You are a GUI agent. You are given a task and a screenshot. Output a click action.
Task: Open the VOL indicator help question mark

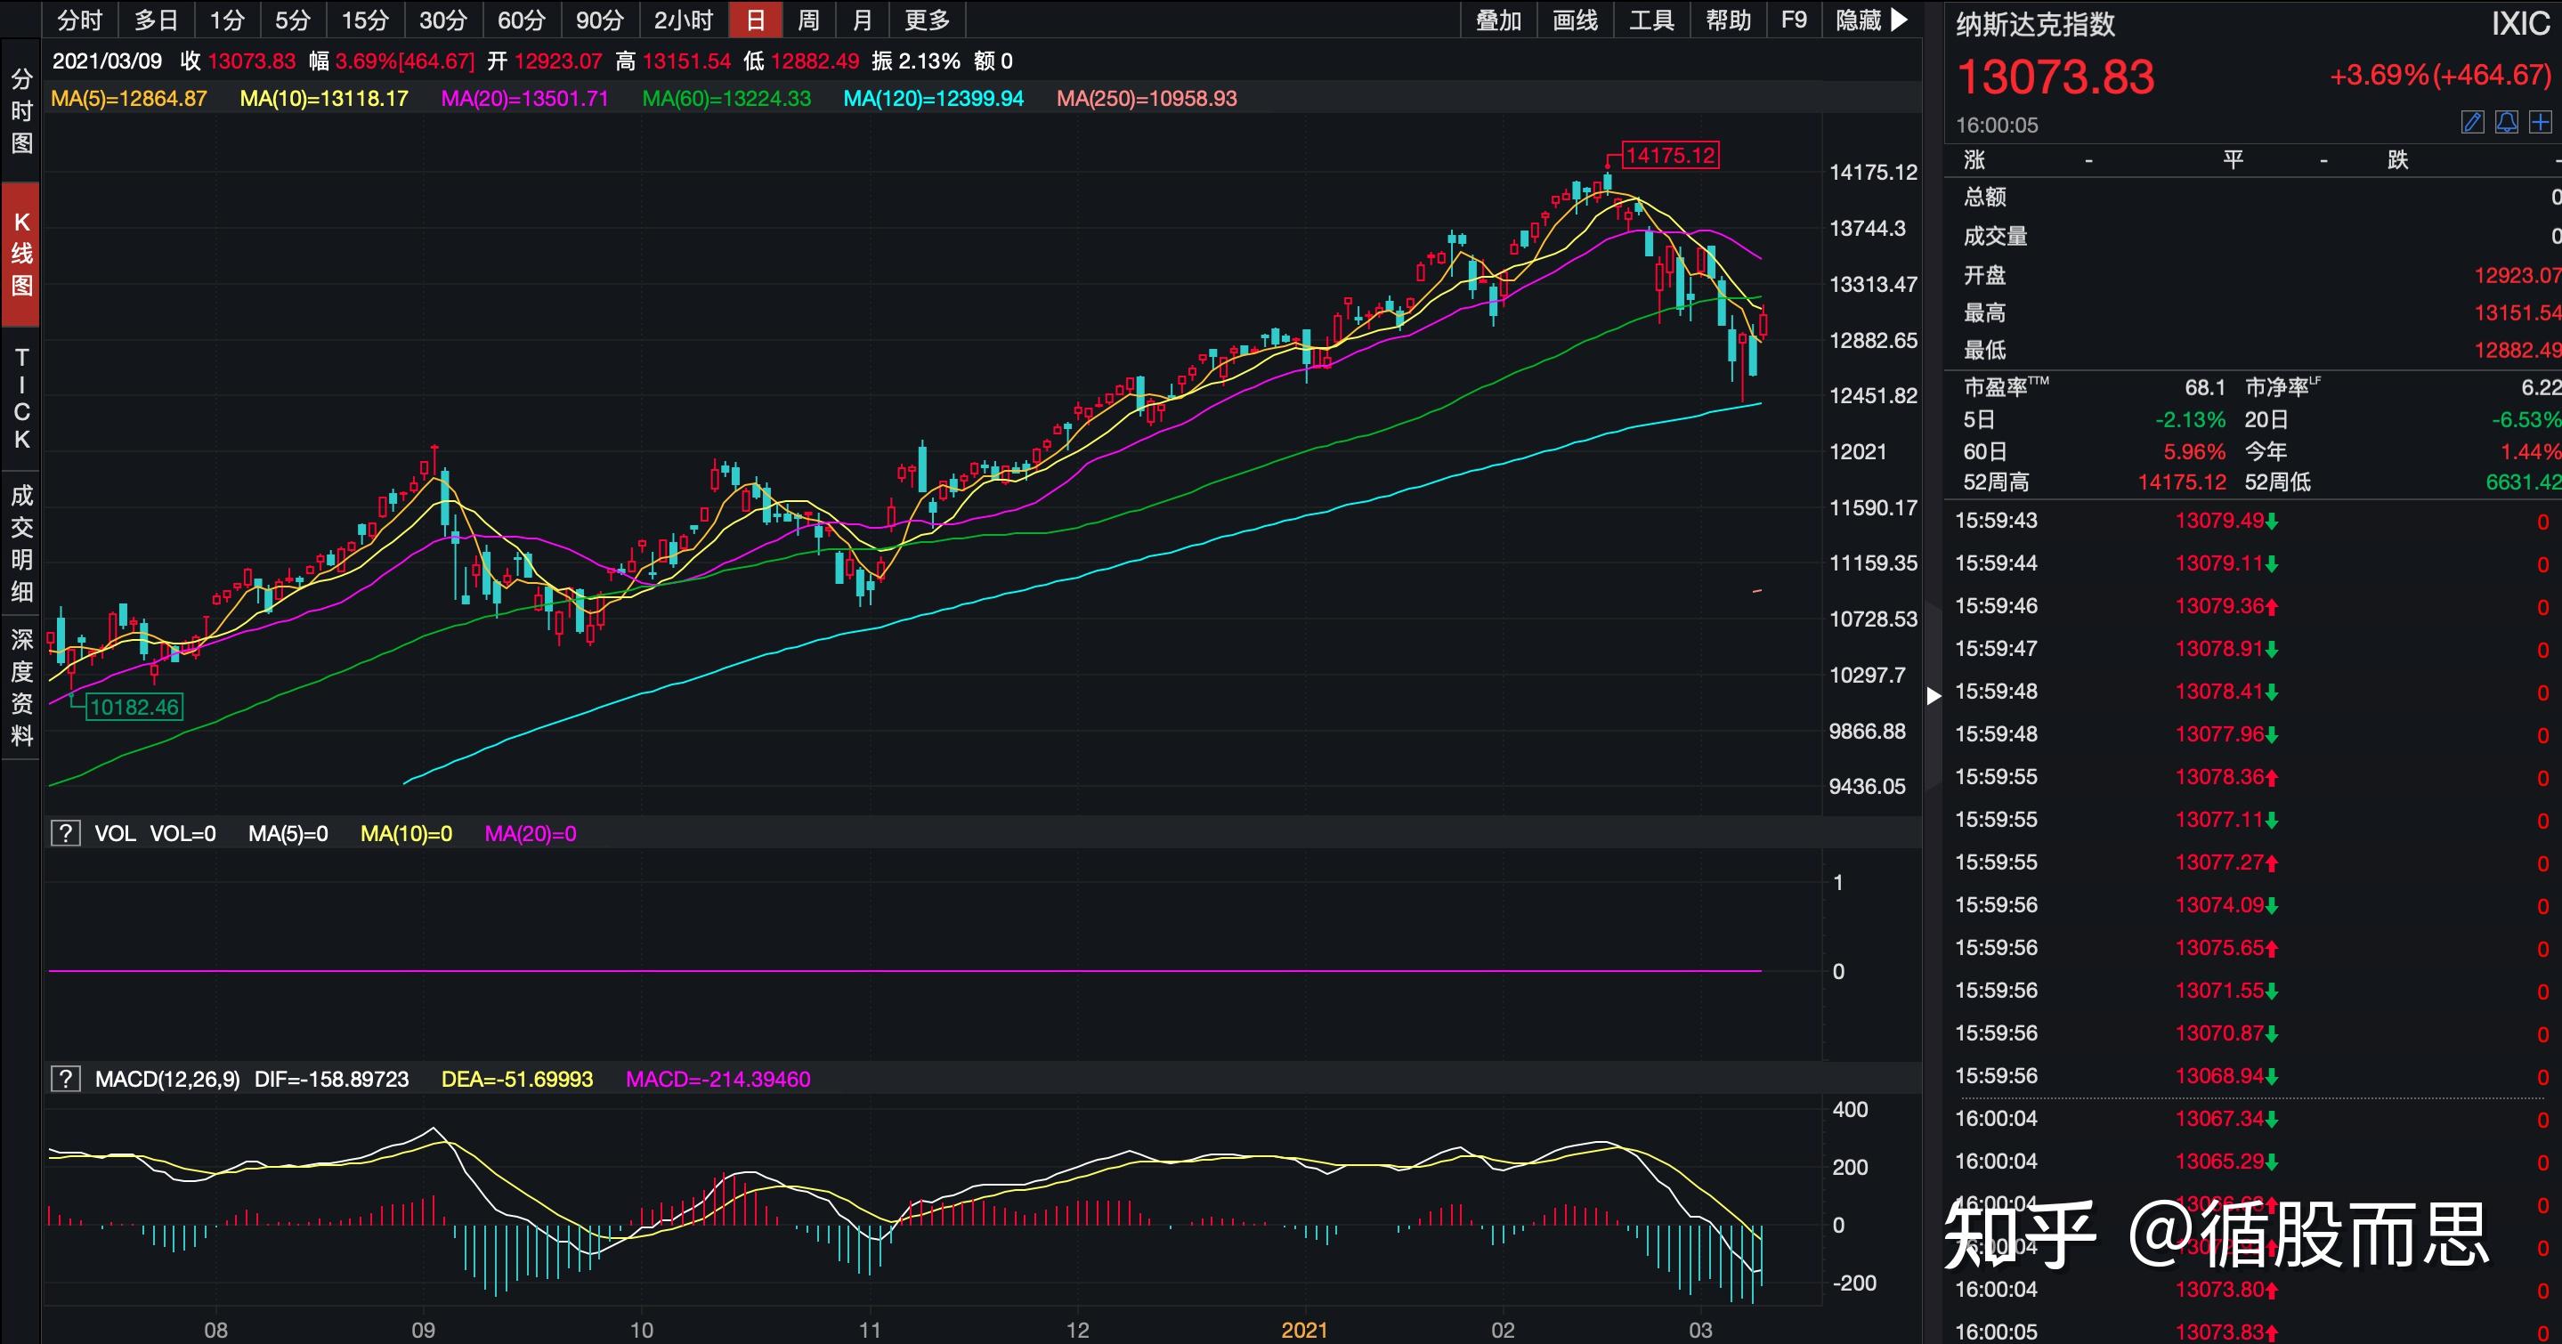point(65,833)
